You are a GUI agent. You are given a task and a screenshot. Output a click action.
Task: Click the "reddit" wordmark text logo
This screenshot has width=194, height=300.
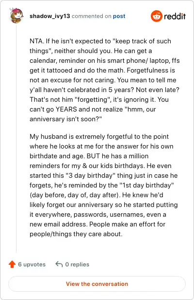click(175, 16)
